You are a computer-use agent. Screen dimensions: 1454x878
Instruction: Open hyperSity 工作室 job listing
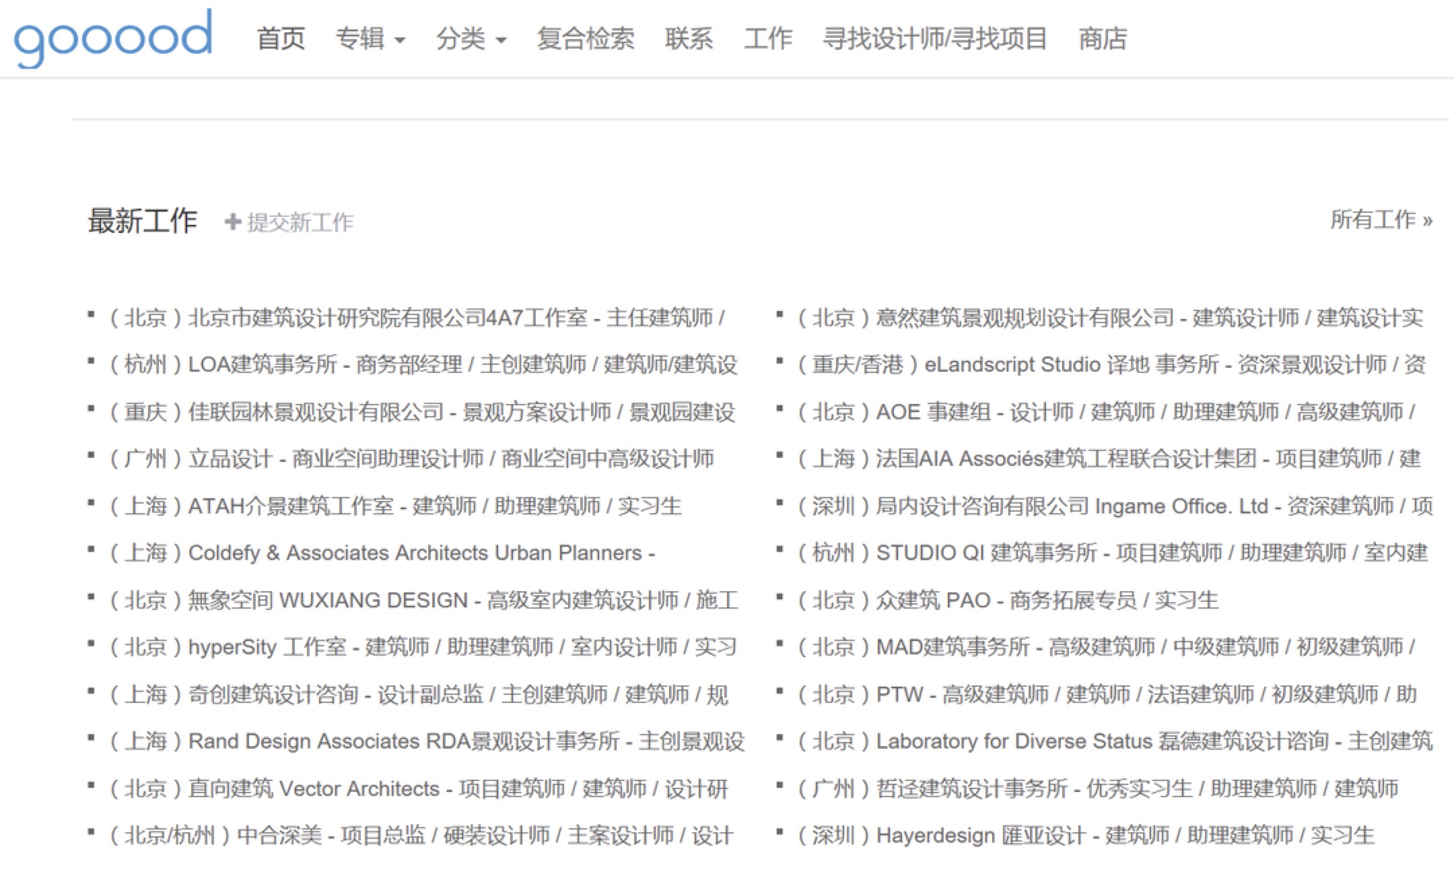point(423,647)
